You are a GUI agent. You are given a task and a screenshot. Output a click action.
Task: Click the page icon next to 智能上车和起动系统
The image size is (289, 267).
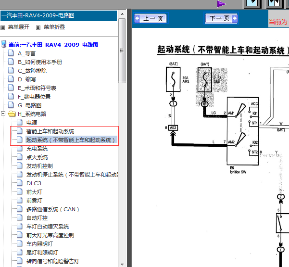point(20,130)
